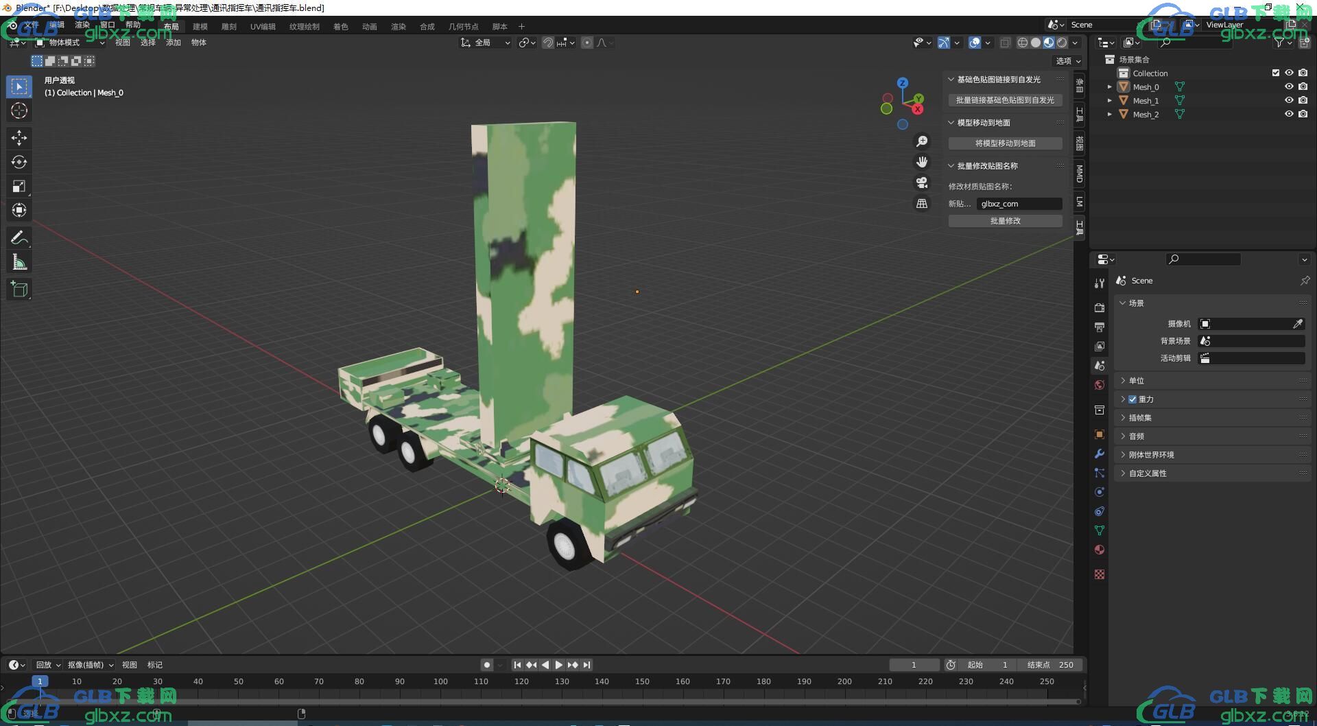The height and width of the screenshot is (726, 1317).
Task: Click the 3D Cursor tool
Action: pyautogui.click(x=19, y=110)
